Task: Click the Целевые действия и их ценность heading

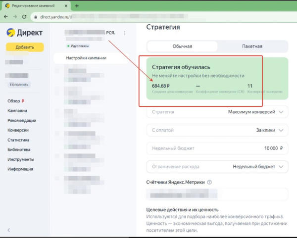Action: [182, 210]
